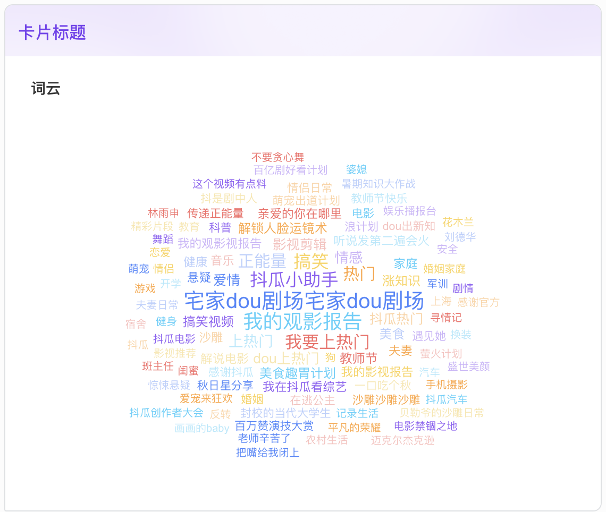
Task: Click the "萤火计划" word
Action: (441, 353)
